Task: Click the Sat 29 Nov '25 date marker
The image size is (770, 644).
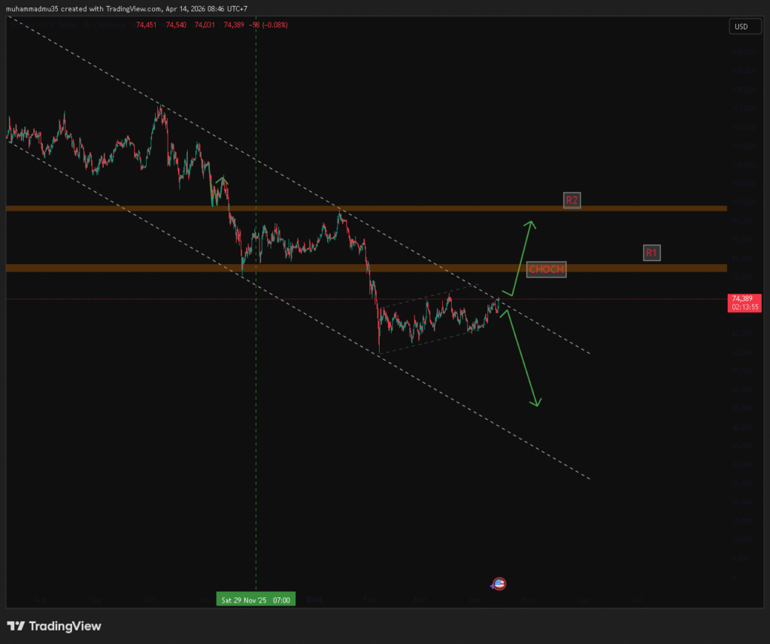Action: click(x=256, y=600)
